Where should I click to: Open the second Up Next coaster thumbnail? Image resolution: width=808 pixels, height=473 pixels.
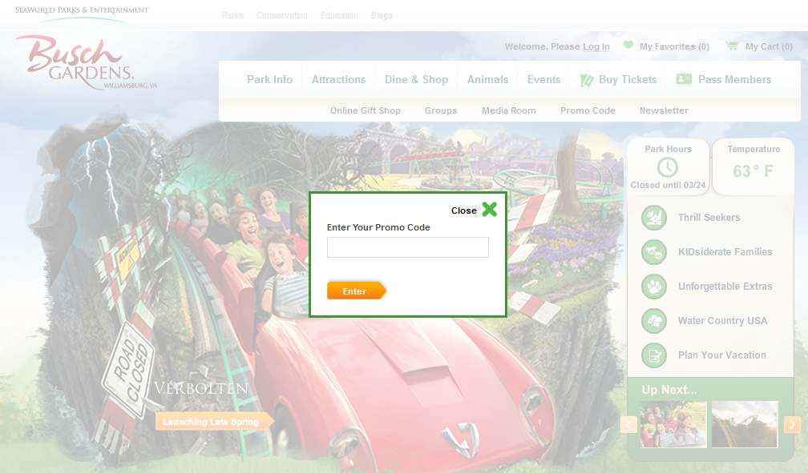click(x=745, y=425)
